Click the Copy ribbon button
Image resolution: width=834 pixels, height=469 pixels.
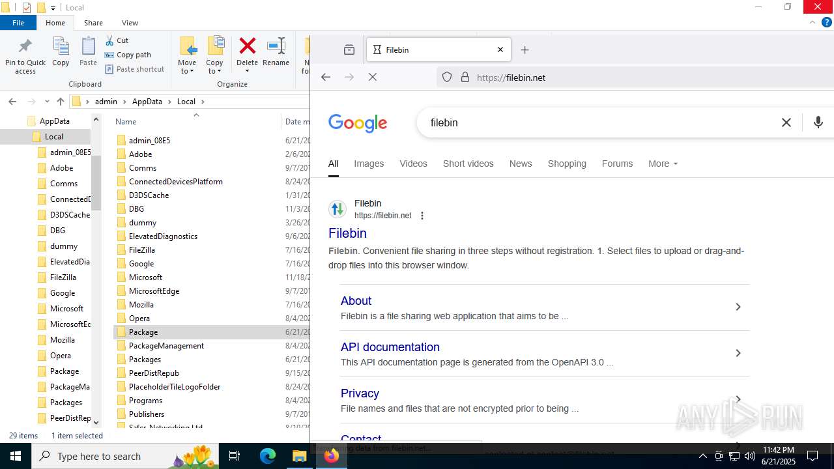click(x=61, y=52)
